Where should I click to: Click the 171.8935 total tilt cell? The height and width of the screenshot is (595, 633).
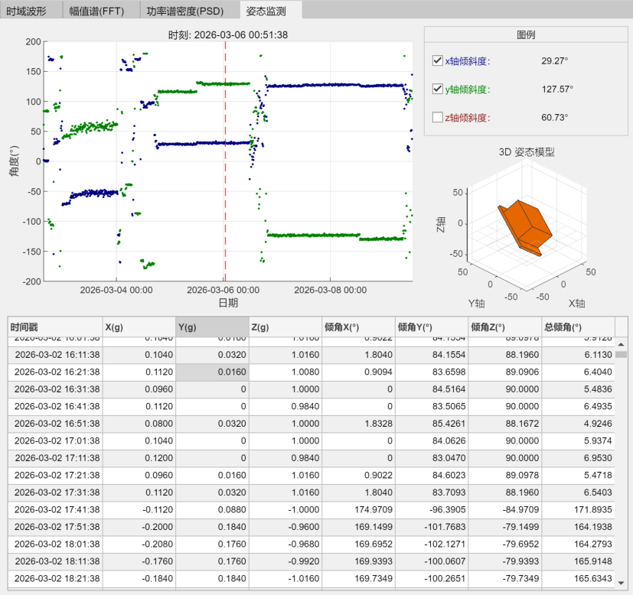click(x=578, y=509)
